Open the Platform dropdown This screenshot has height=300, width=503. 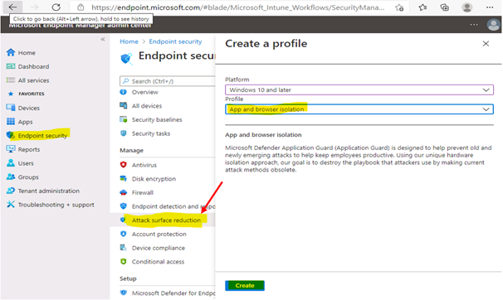[359, 90]
